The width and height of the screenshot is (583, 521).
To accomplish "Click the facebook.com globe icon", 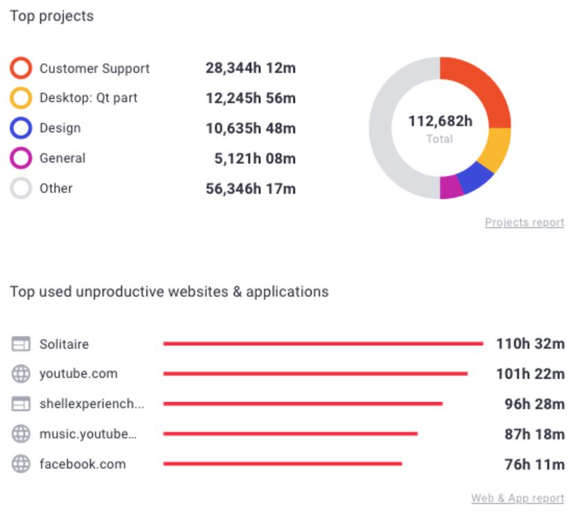I will tap(21, 464).
